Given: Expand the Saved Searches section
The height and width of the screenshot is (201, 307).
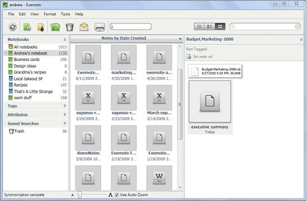Looking at the screenshot, I should click(x=65, y=123).
